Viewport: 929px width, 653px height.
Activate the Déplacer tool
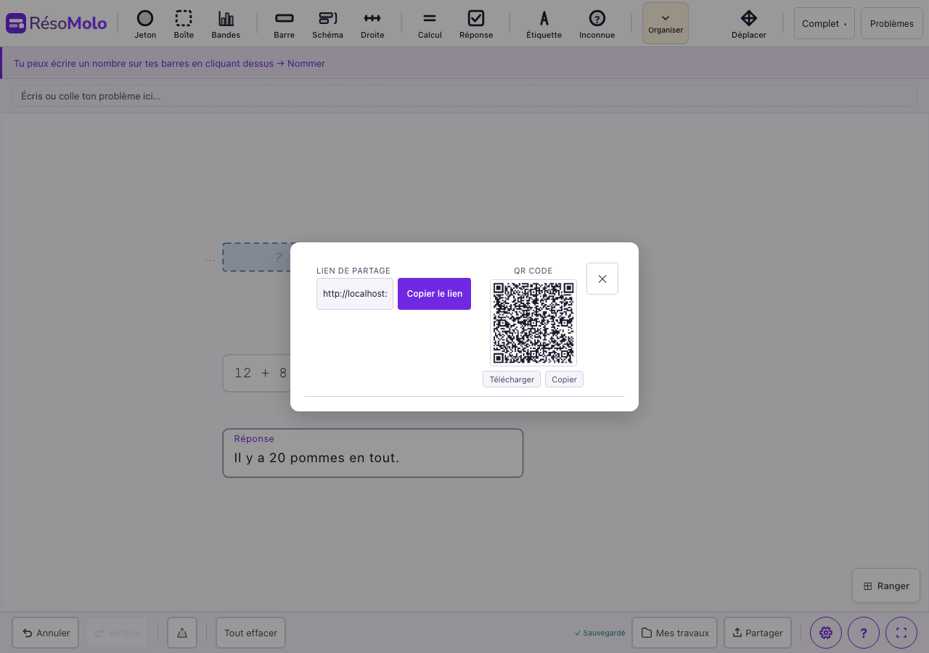[x=749, y=24]
